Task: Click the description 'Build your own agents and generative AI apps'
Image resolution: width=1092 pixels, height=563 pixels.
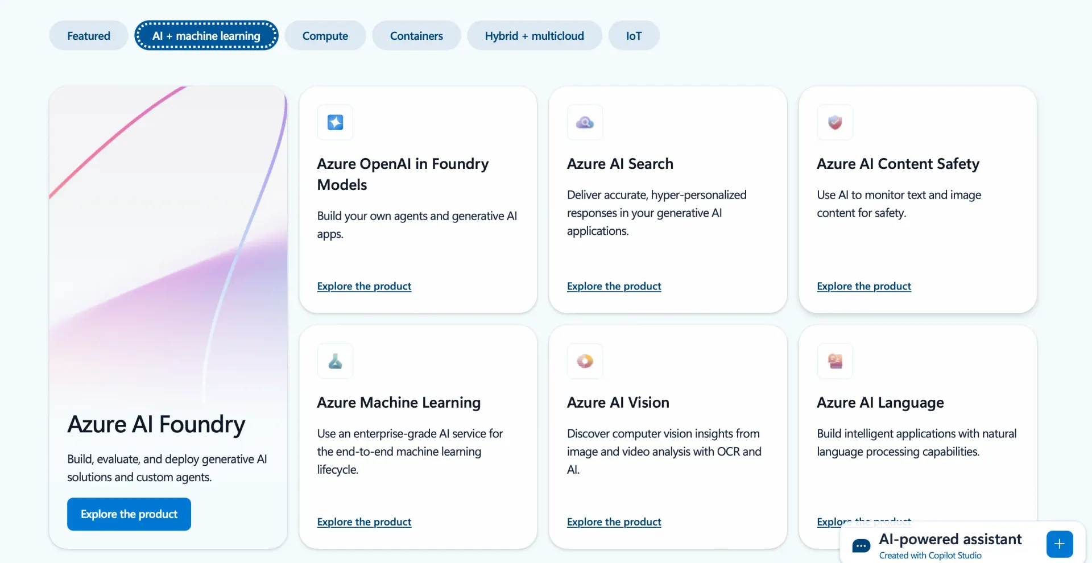Action: pos(417,225)
